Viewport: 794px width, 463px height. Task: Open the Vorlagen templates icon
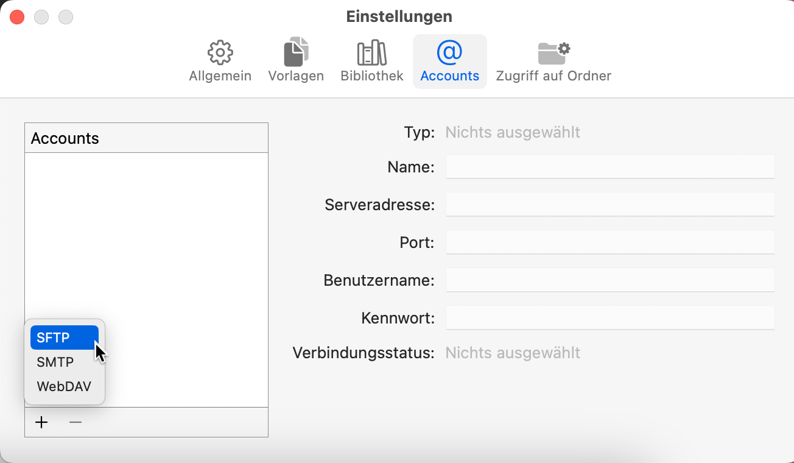295,58
